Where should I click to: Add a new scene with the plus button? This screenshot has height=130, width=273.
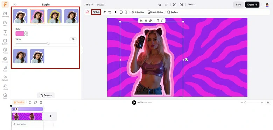50,116
